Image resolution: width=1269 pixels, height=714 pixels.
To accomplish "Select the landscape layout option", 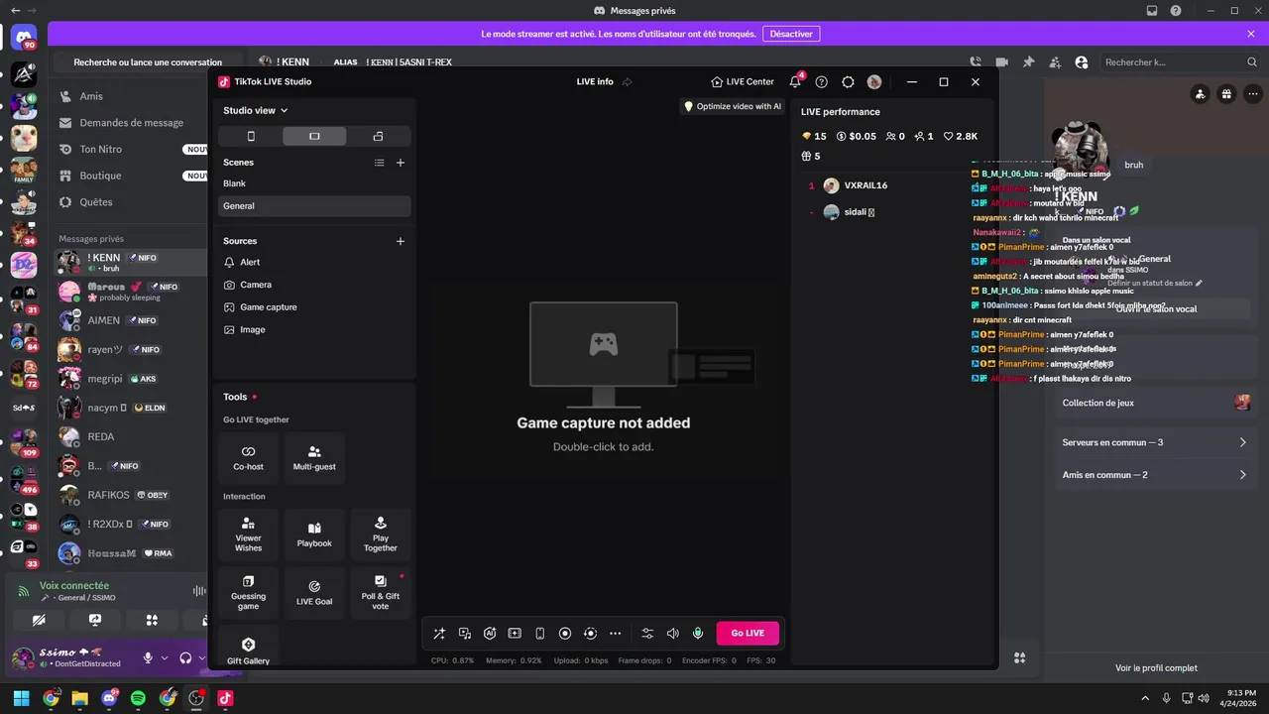I will pos(314,136).
